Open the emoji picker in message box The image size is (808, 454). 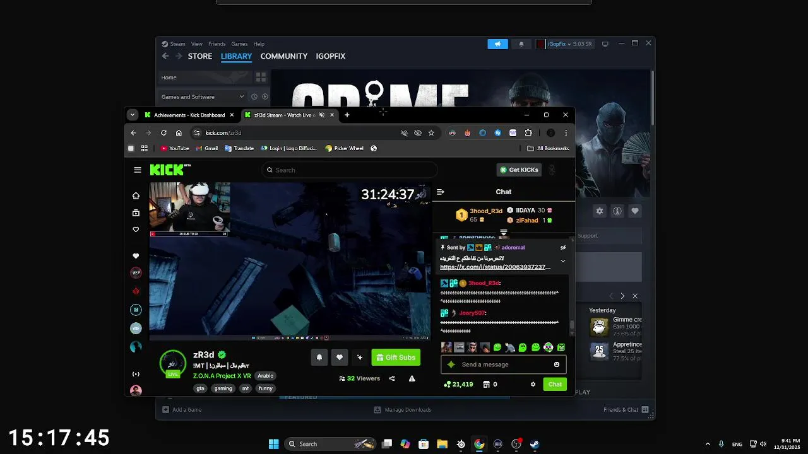coord(557,364)
